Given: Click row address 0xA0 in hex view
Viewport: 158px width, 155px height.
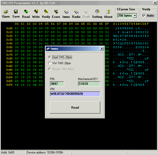Looking at the screenshot, I should tap(9, 66).
